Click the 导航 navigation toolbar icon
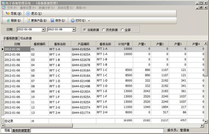209x134 pixels. pos(8,13)
